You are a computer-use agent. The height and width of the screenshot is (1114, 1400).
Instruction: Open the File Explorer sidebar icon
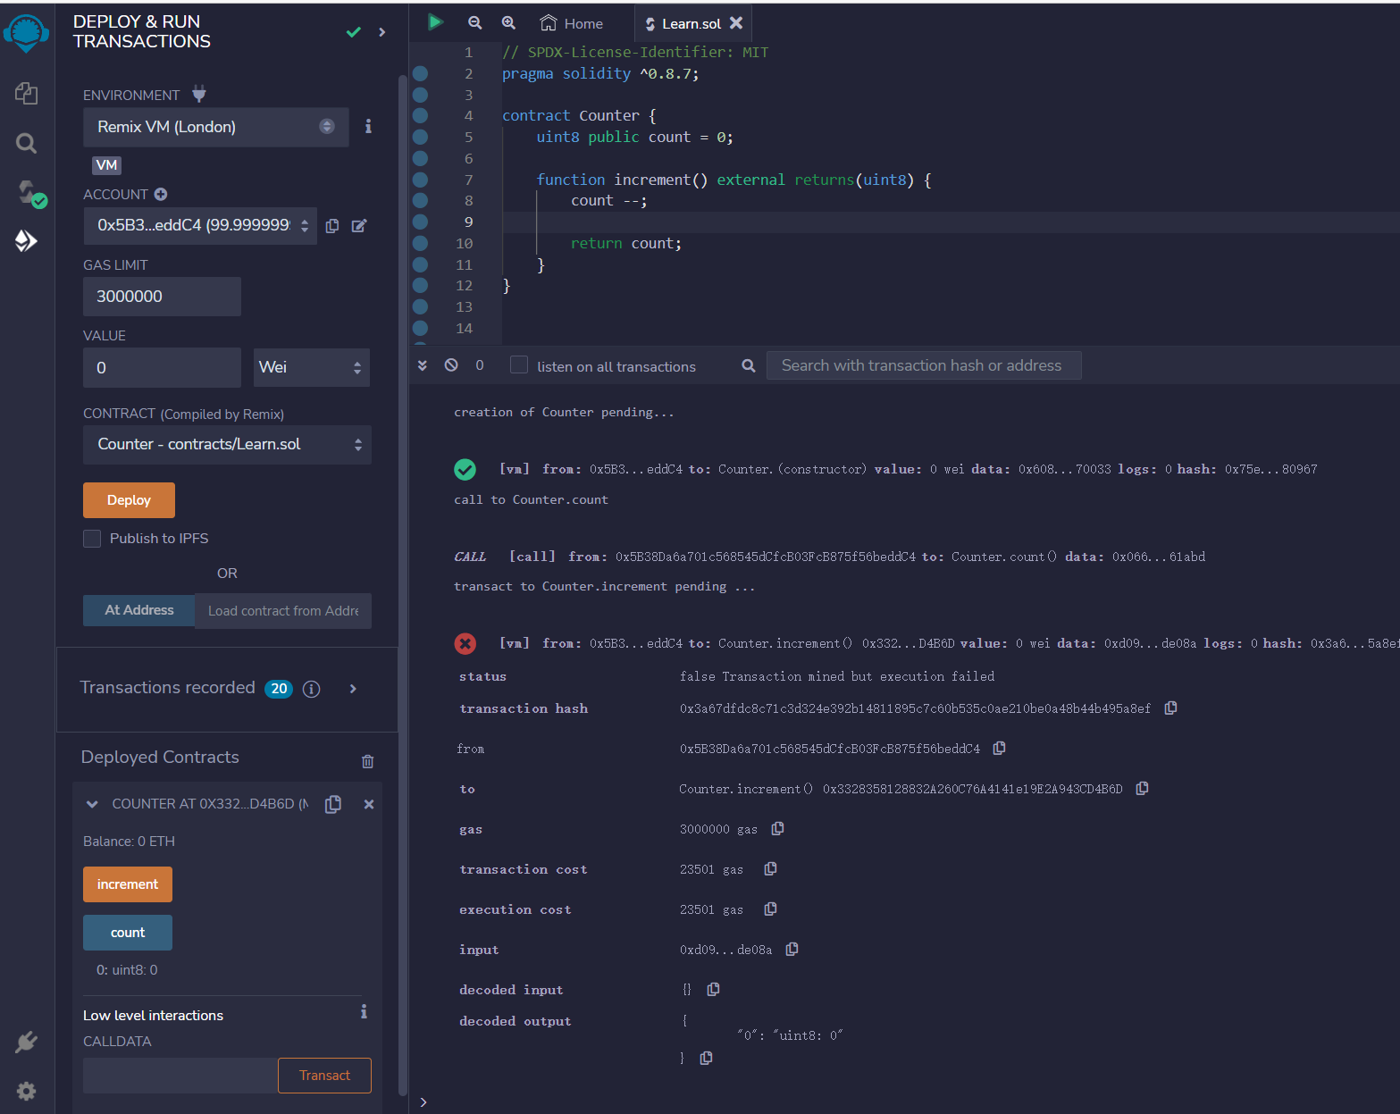[x=26, y=93]
